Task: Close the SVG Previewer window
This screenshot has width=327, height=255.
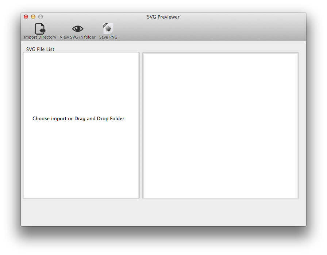Action: [x=26, y=17]
